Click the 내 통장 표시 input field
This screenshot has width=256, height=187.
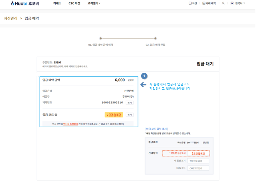click(198, 161)
